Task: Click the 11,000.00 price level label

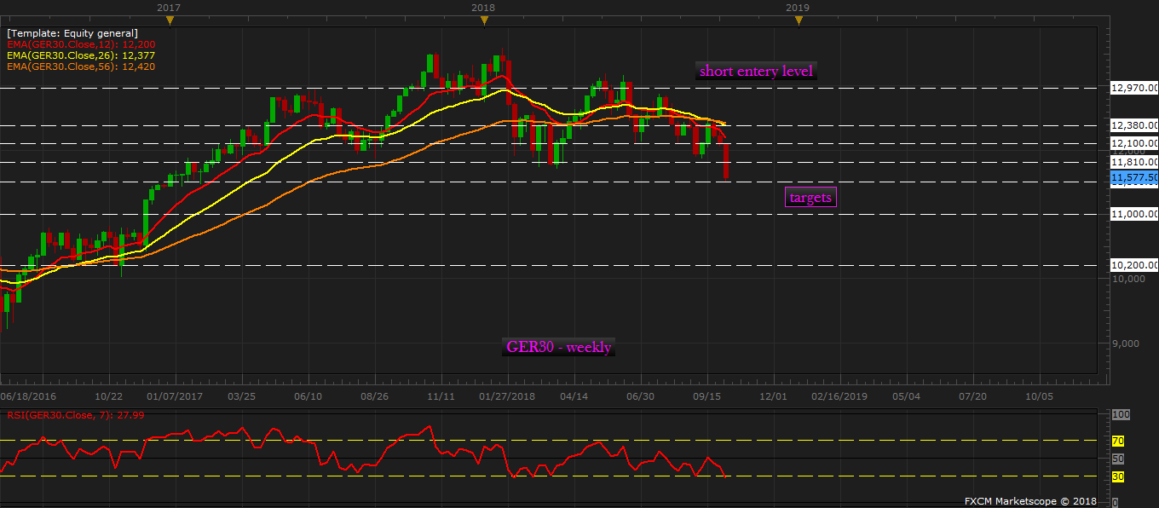Action: [1134, 214]
